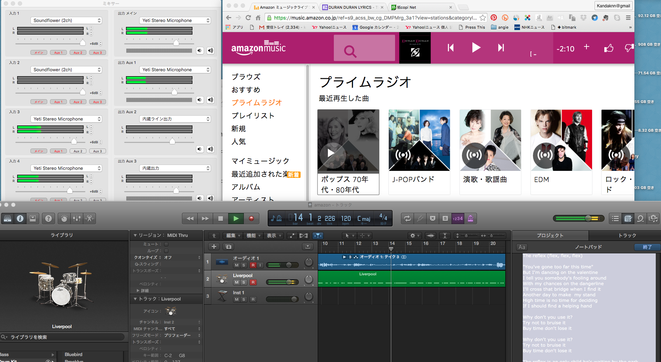Screen dimensions: 661x362
Task: Open 出力 メイン Yeti Stereo Microphone dropdown
Action: point(175,21)
